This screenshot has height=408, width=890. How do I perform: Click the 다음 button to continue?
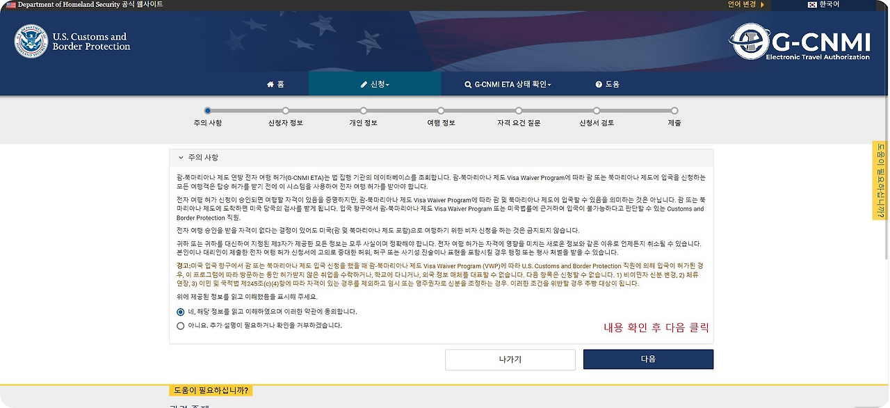tap(647, 359)
